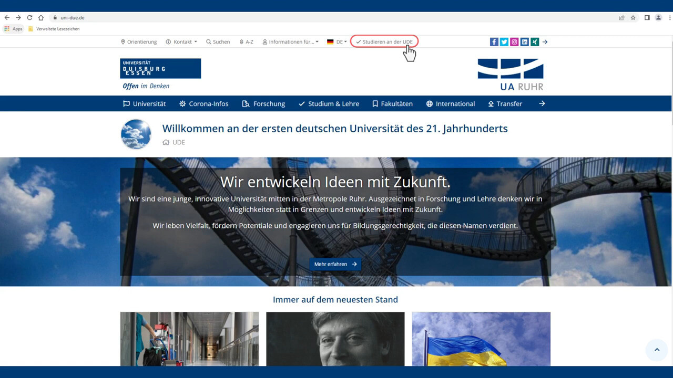Screen dimensions: 673x378
Task: Expand the Kontakt dropdown
Action: click(x=181, y=42)
